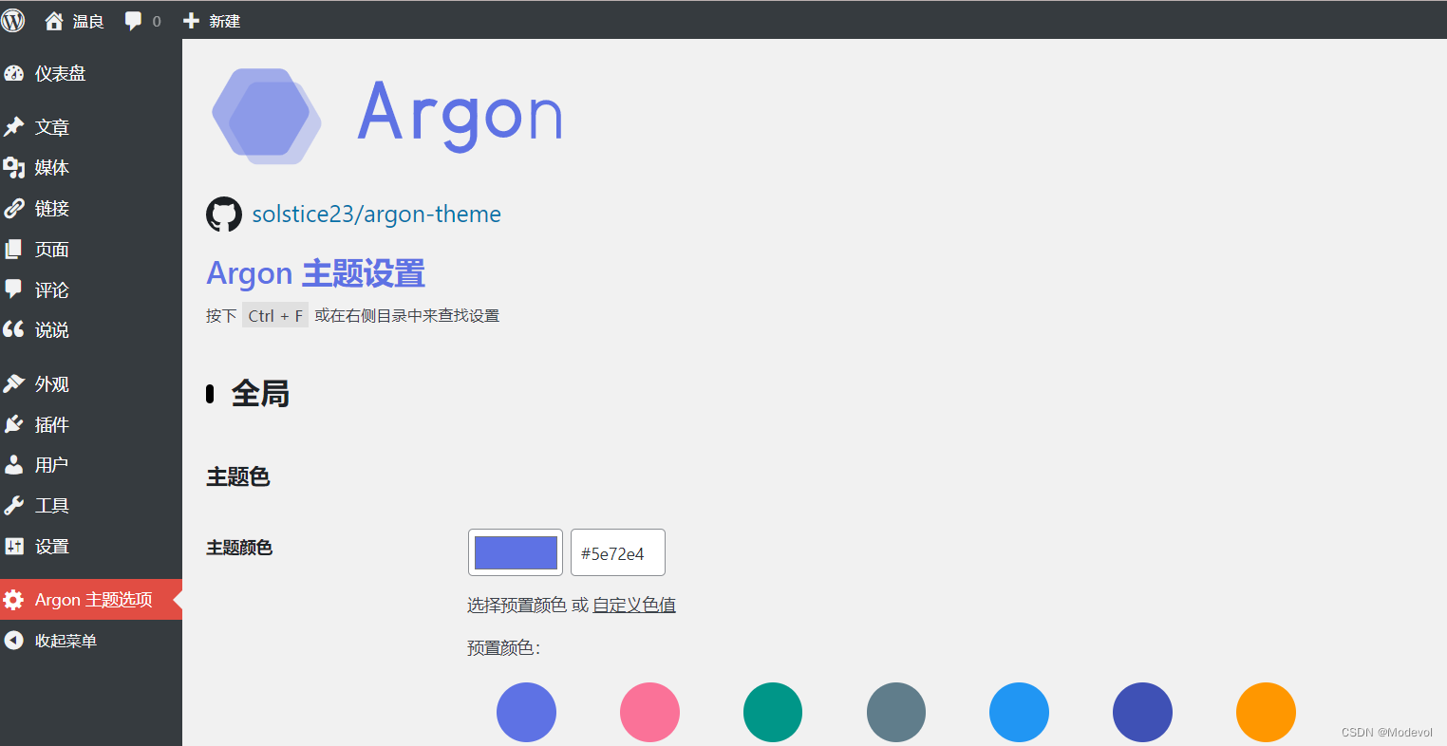This screenshot has height=746, width=1447.
Task: Click the 媒体 media library icon
Action: point(15,168)
